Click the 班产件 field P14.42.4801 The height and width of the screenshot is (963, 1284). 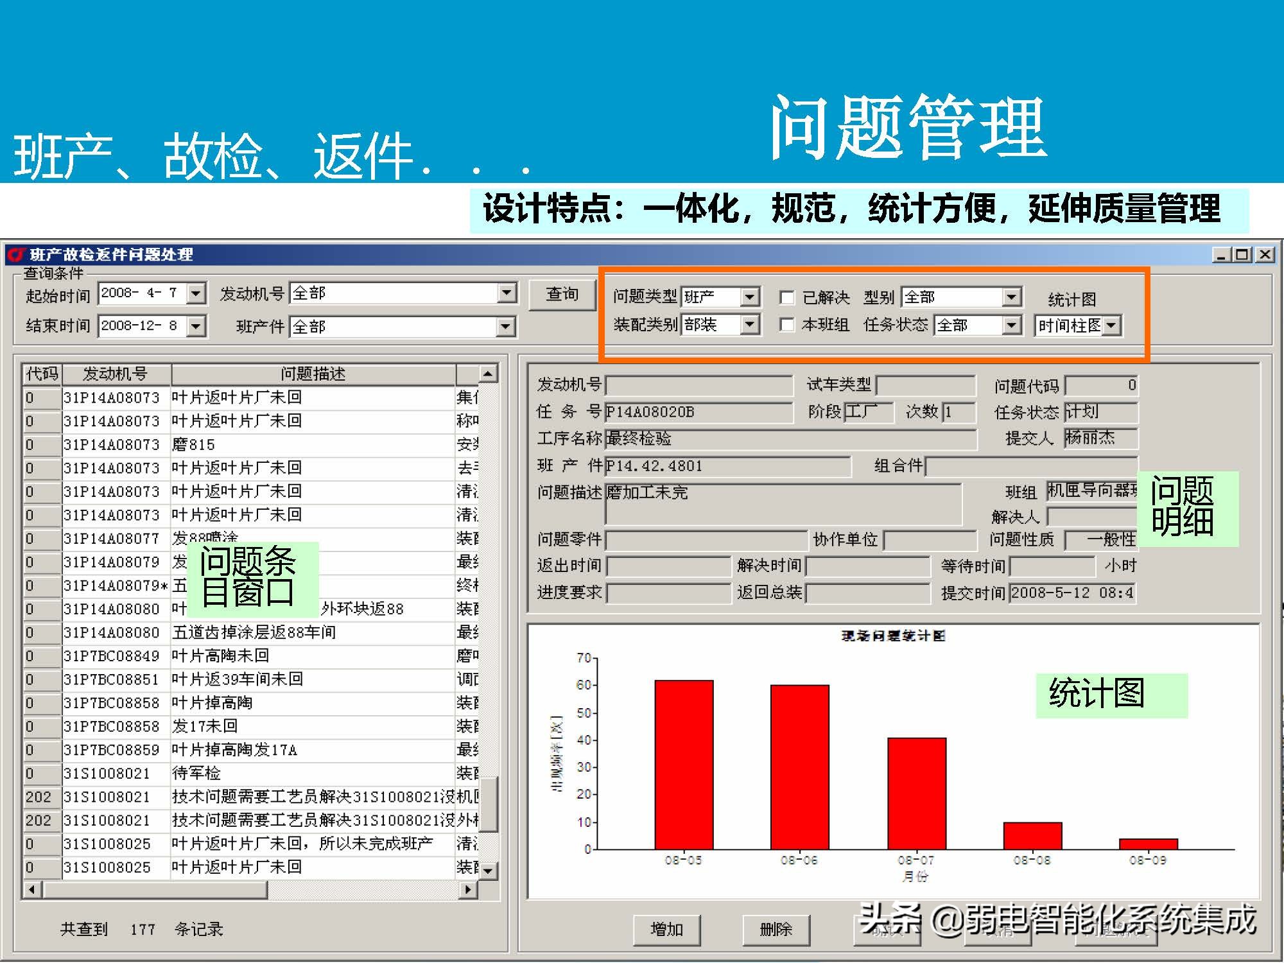pos(728,466)
